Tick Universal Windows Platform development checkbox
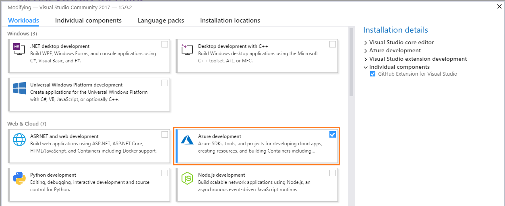 (x=165, y=83)
